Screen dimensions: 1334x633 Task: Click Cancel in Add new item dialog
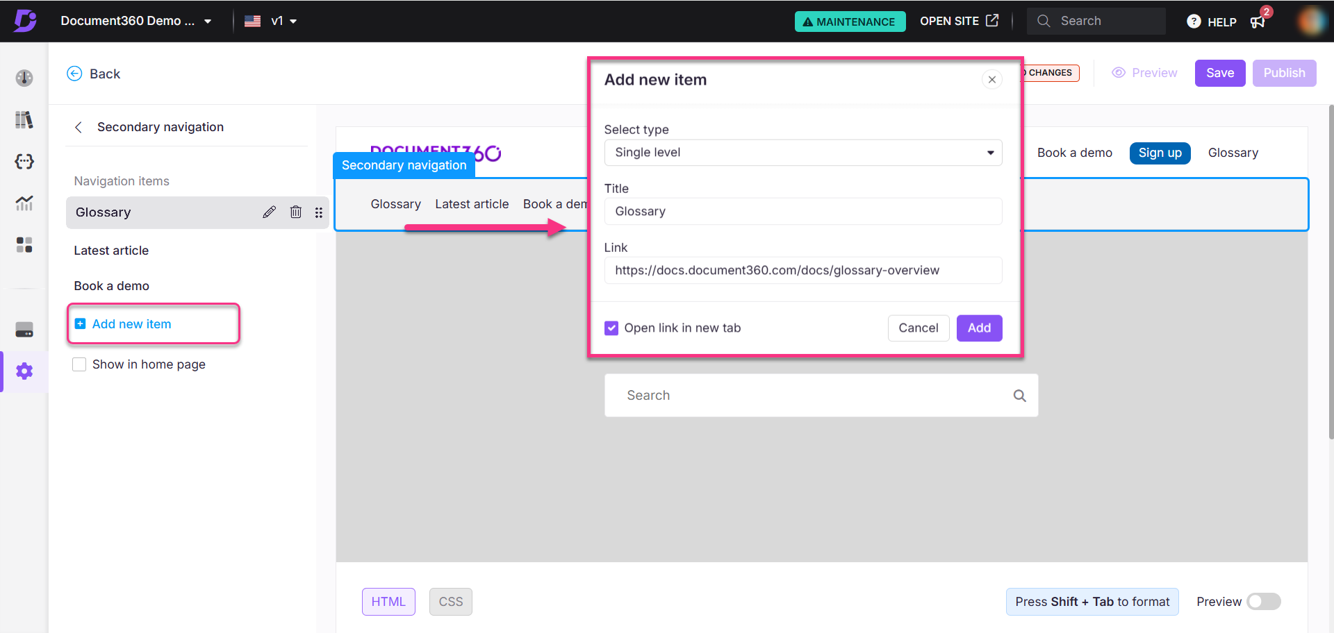pos(919,328)
